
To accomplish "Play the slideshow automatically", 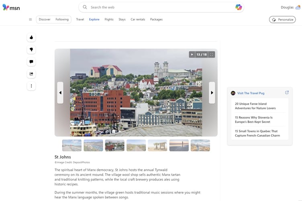I will [x=192, y=55].
